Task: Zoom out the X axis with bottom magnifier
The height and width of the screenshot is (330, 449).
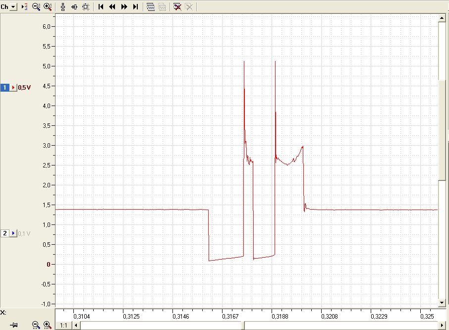Action: 36,325
